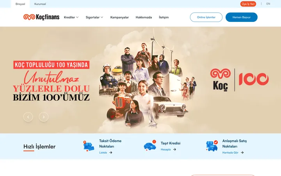This screenshot has height=176, width=281.
Task: Click the Hesapla link
Action: [x=165, y=149]
